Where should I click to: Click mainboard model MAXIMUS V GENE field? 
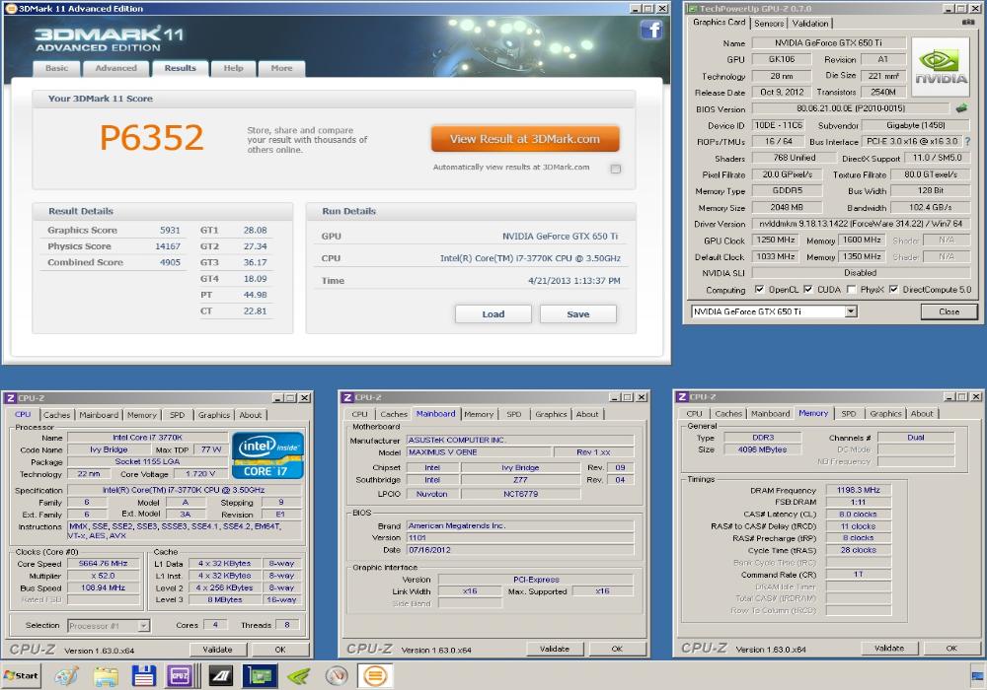point(478,451)
